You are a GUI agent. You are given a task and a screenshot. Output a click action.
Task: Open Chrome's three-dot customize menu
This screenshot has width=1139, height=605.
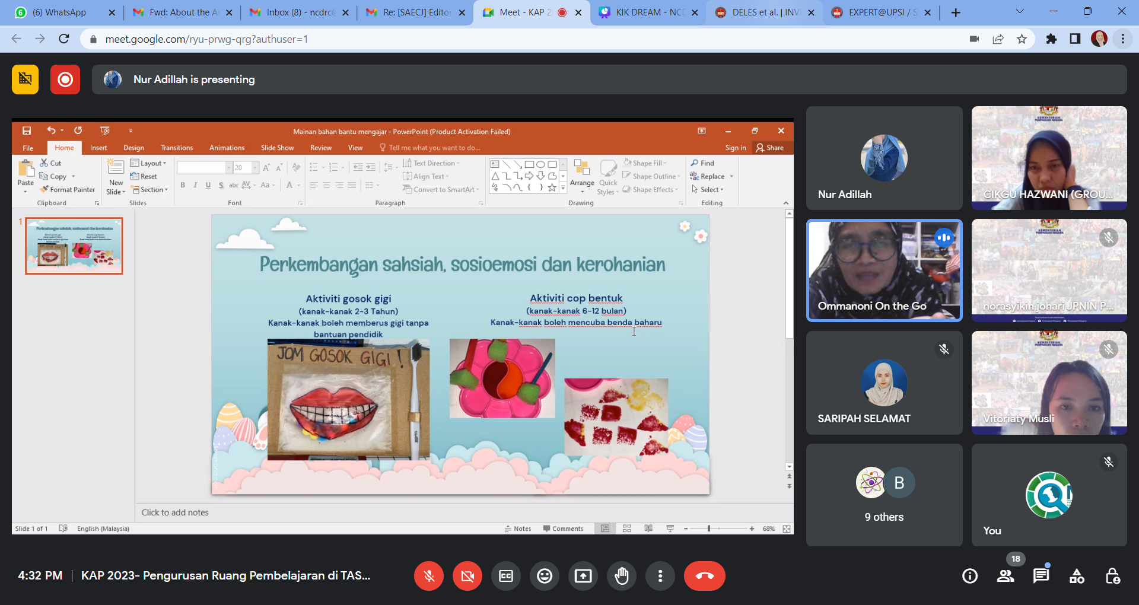point(1123,39)
